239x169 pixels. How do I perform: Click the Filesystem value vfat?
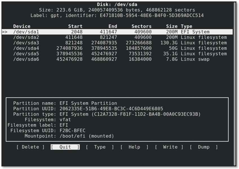(x=65, y=120)
